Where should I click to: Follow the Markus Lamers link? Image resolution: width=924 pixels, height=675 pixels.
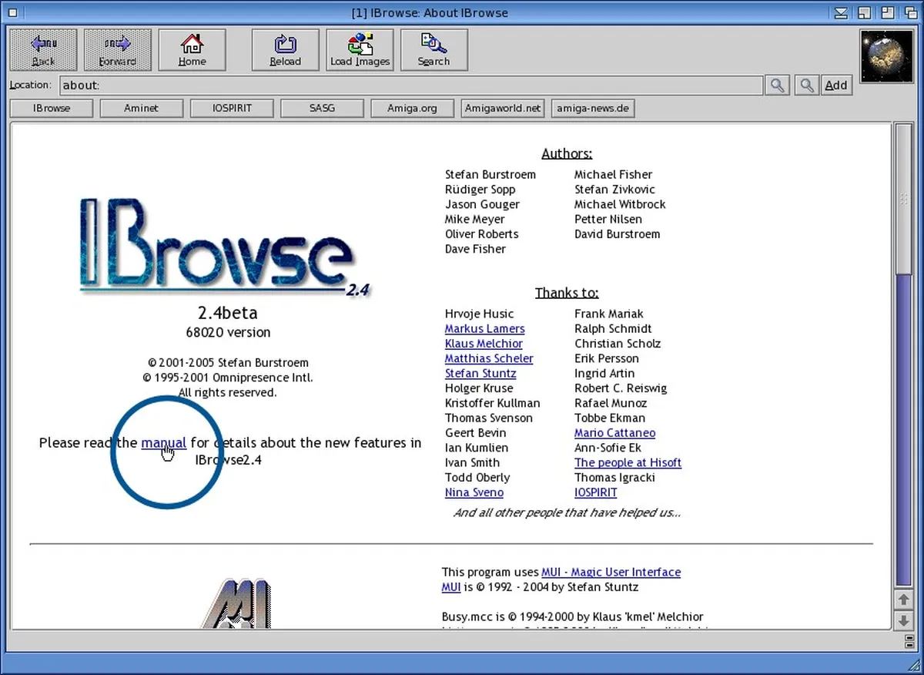pos(484,329)
